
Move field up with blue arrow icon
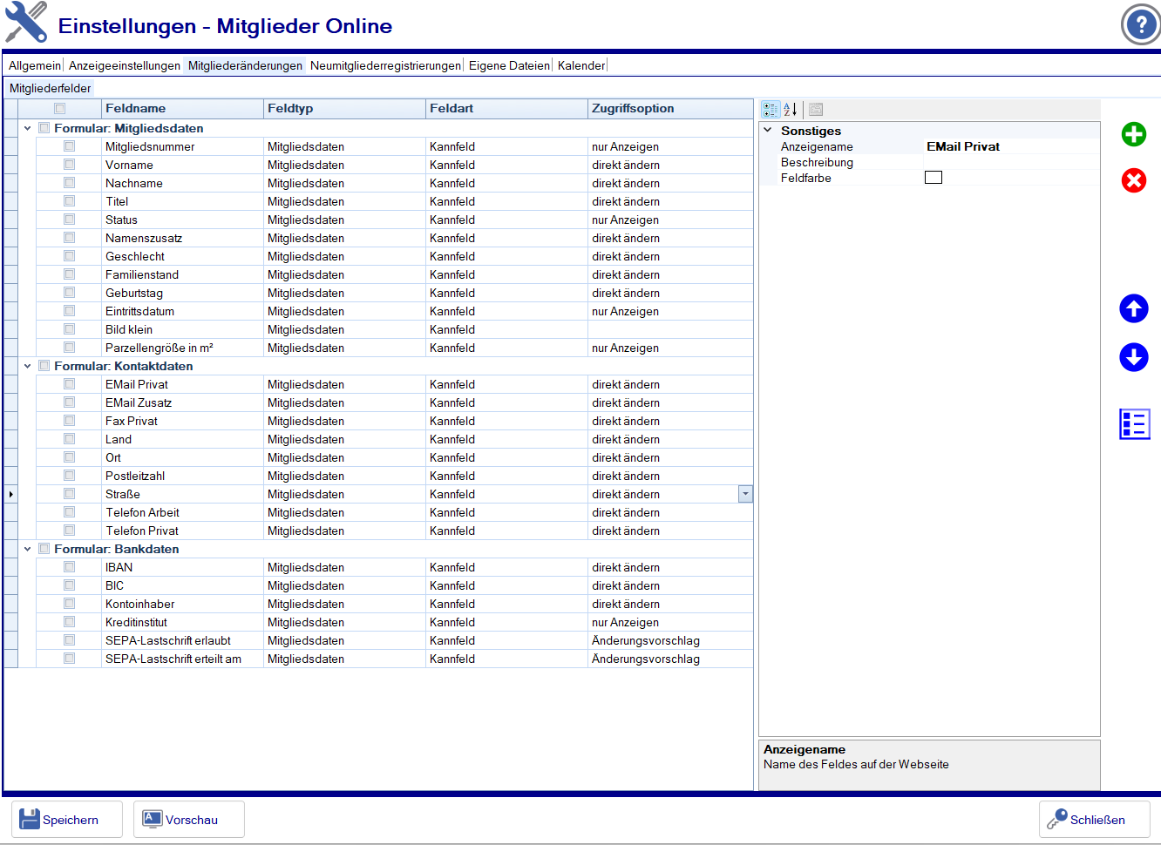tap(1133, 308)
